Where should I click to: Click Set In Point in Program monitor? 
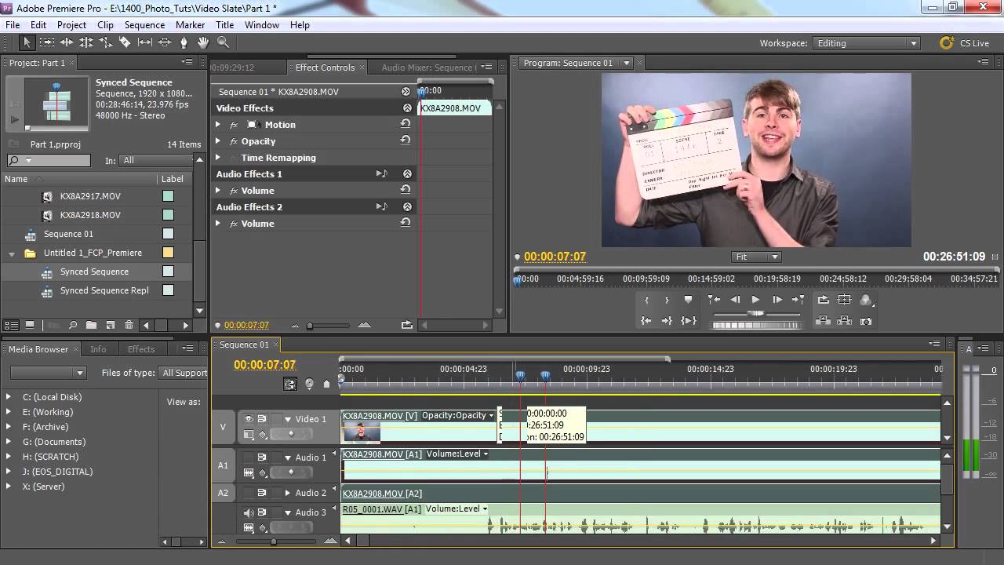pyautogui.click(x=647, y=300)
